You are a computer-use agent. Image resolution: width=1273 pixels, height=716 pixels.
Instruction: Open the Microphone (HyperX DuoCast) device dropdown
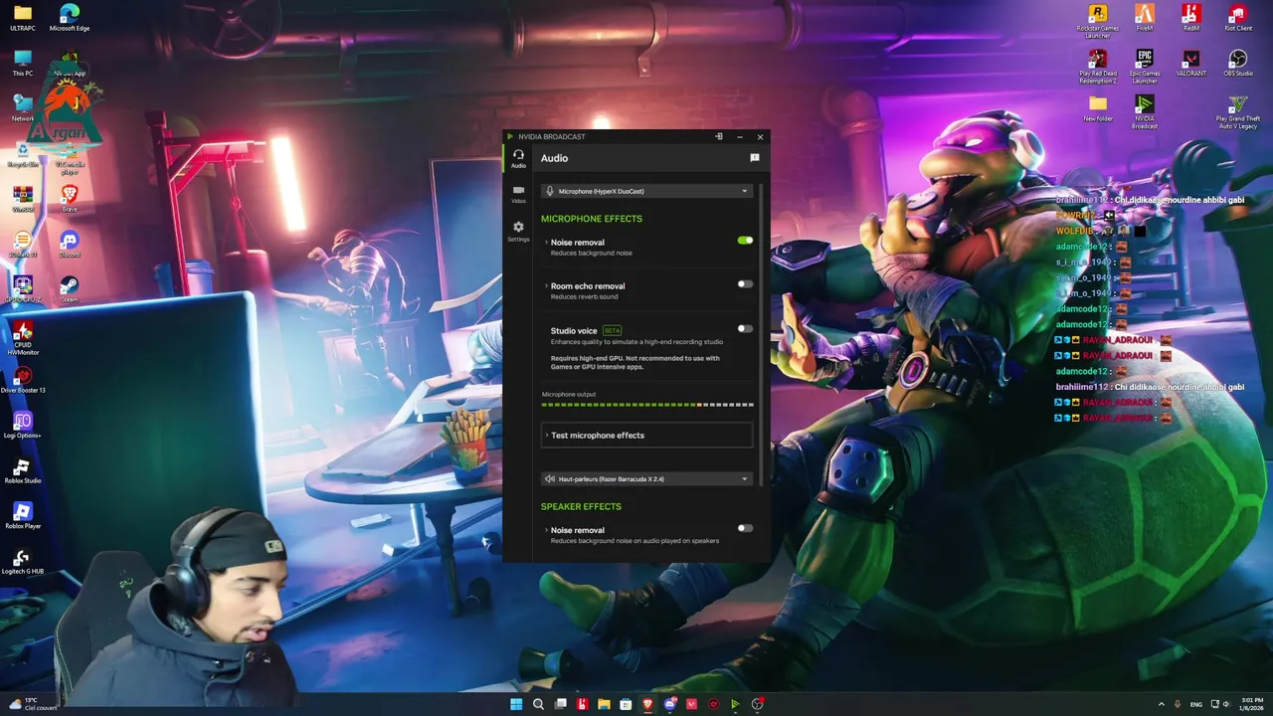646,191
